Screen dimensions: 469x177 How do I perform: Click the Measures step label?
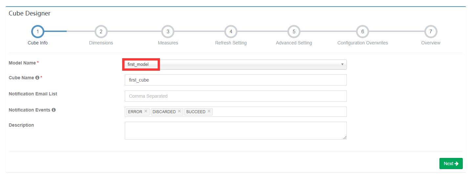(x=168, y=43)
